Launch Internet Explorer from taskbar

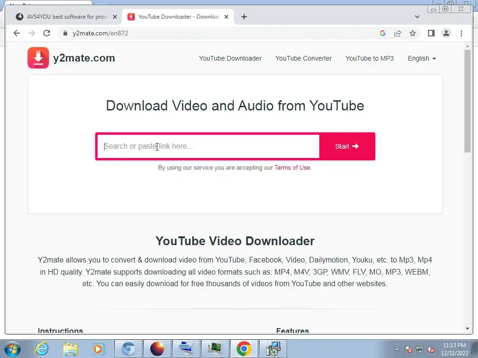click(x=42, y=349)
